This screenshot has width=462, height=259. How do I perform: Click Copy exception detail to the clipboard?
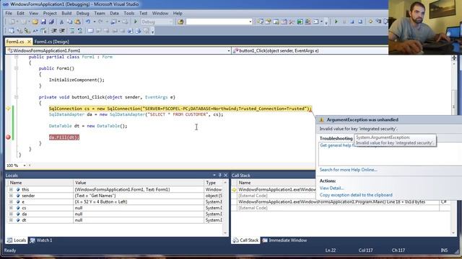pyautogui.click(x=356, y=195)
